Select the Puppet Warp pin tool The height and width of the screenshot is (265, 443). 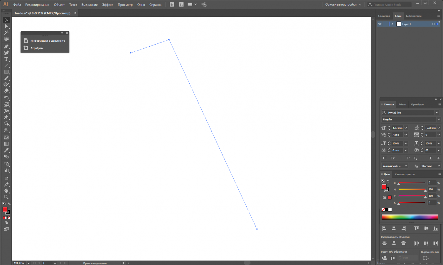pyautogui.click(x=6, y=117)
